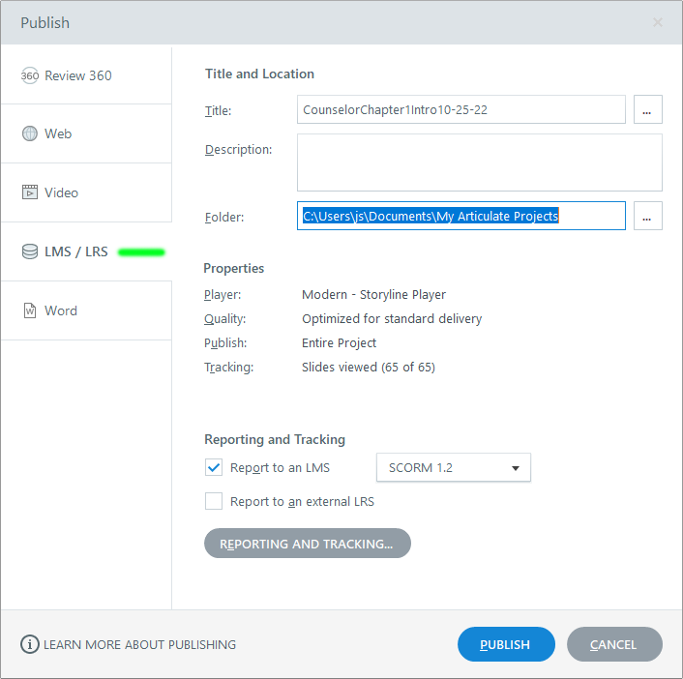Image resolution: width=683 pixels, height=679 pixels.
Task: Uncheck Report to an LMS
Action: (214, 467)
